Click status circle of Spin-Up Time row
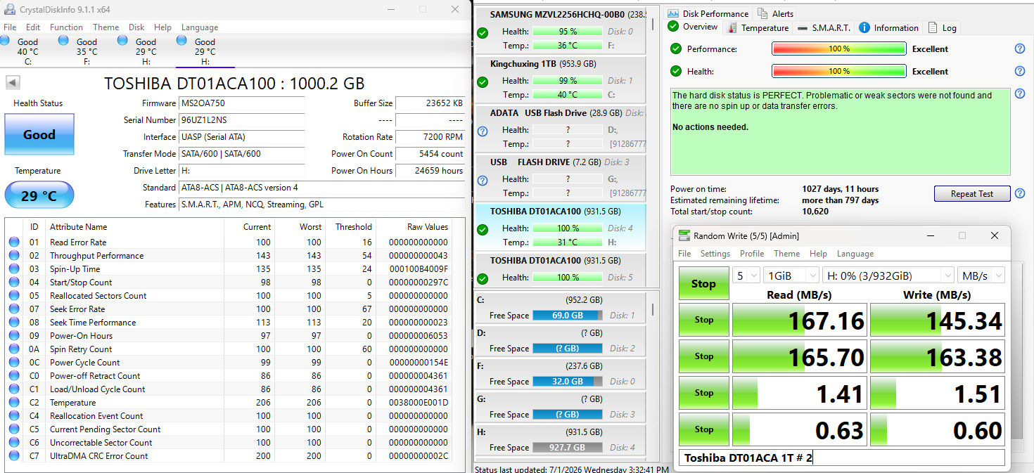1034x473 pixels. pos(14,268)
